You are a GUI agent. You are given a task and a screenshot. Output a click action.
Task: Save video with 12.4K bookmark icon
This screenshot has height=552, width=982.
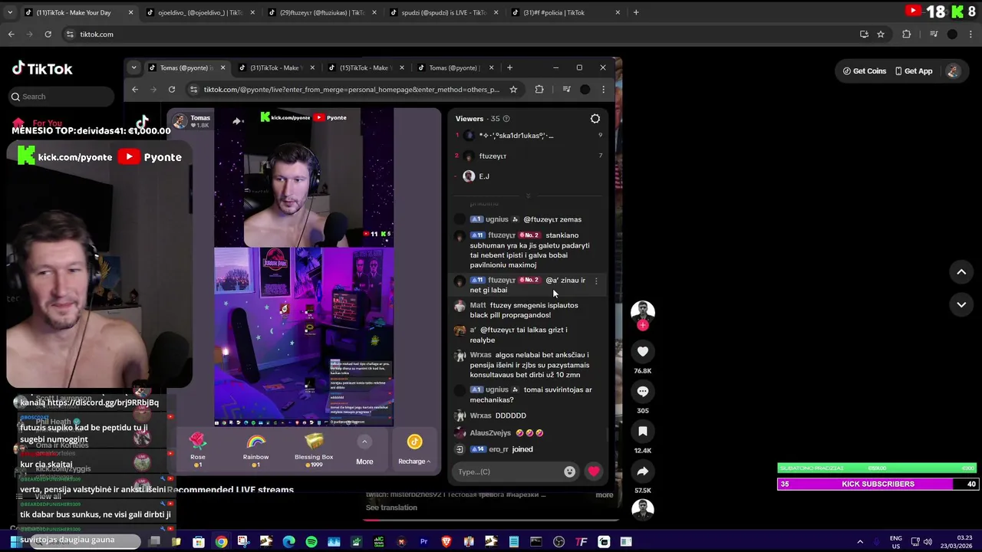(643, 432)
